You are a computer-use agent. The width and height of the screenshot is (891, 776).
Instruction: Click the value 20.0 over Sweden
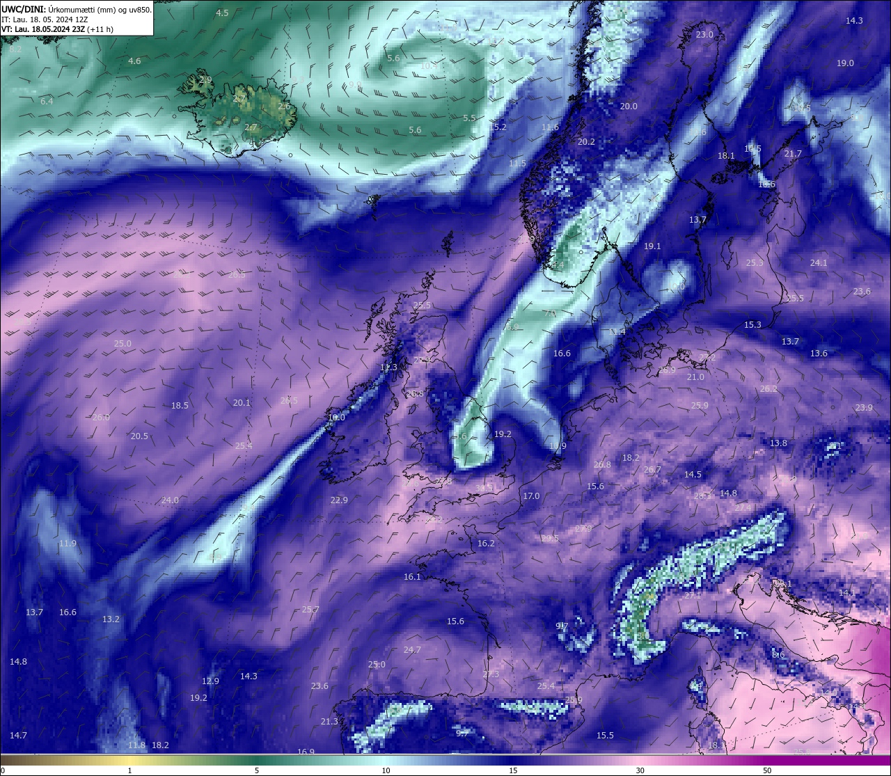(x=629, y=106)
